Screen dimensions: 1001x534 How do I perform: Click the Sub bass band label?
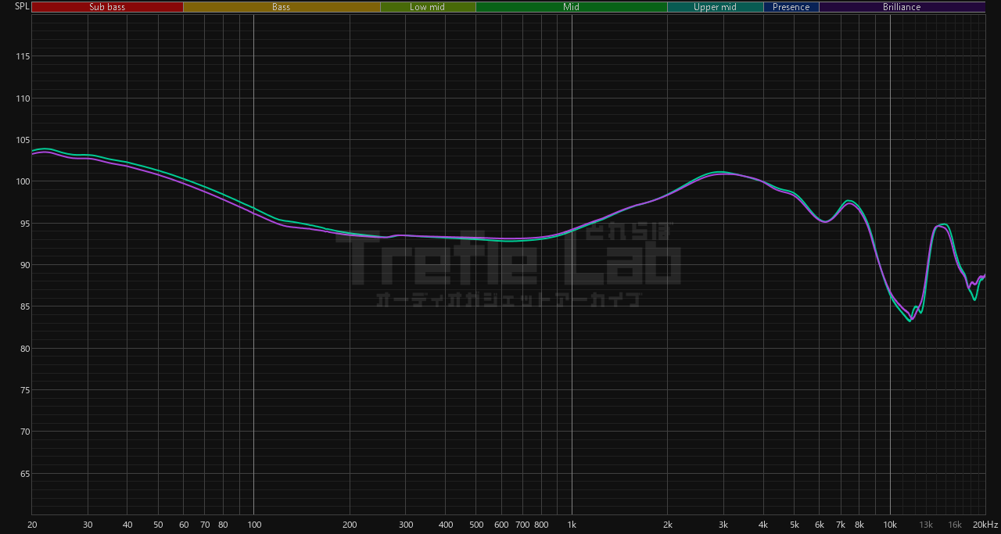click(107, 7)
